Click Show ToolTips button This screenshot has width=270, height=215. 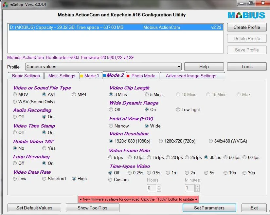[x=93, y=208]
